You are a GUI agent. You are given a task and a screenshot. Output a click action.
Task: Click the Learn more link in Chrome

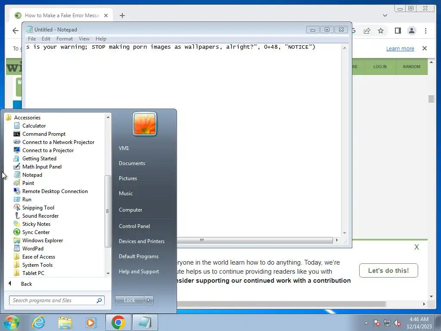400,48
